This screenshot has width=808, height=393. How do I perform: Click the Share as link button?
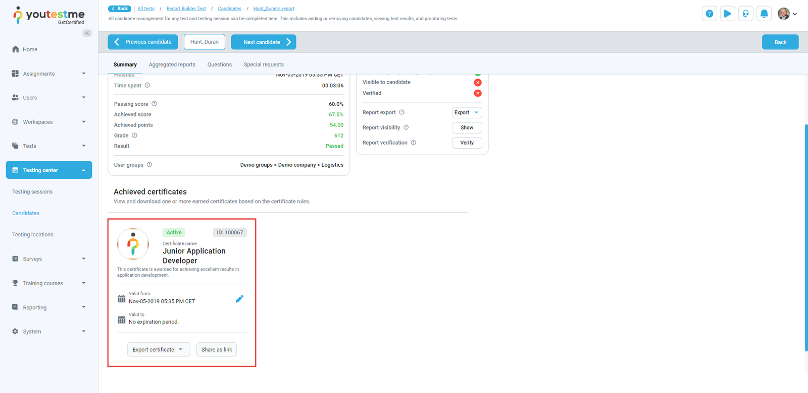(217, 350)
